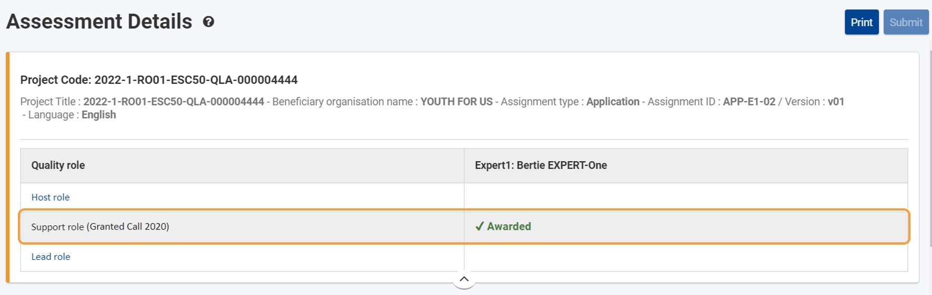Collapse the project panel with chevron-up
932x295 pixels.
pyautogui.click(x=464, y=279)
